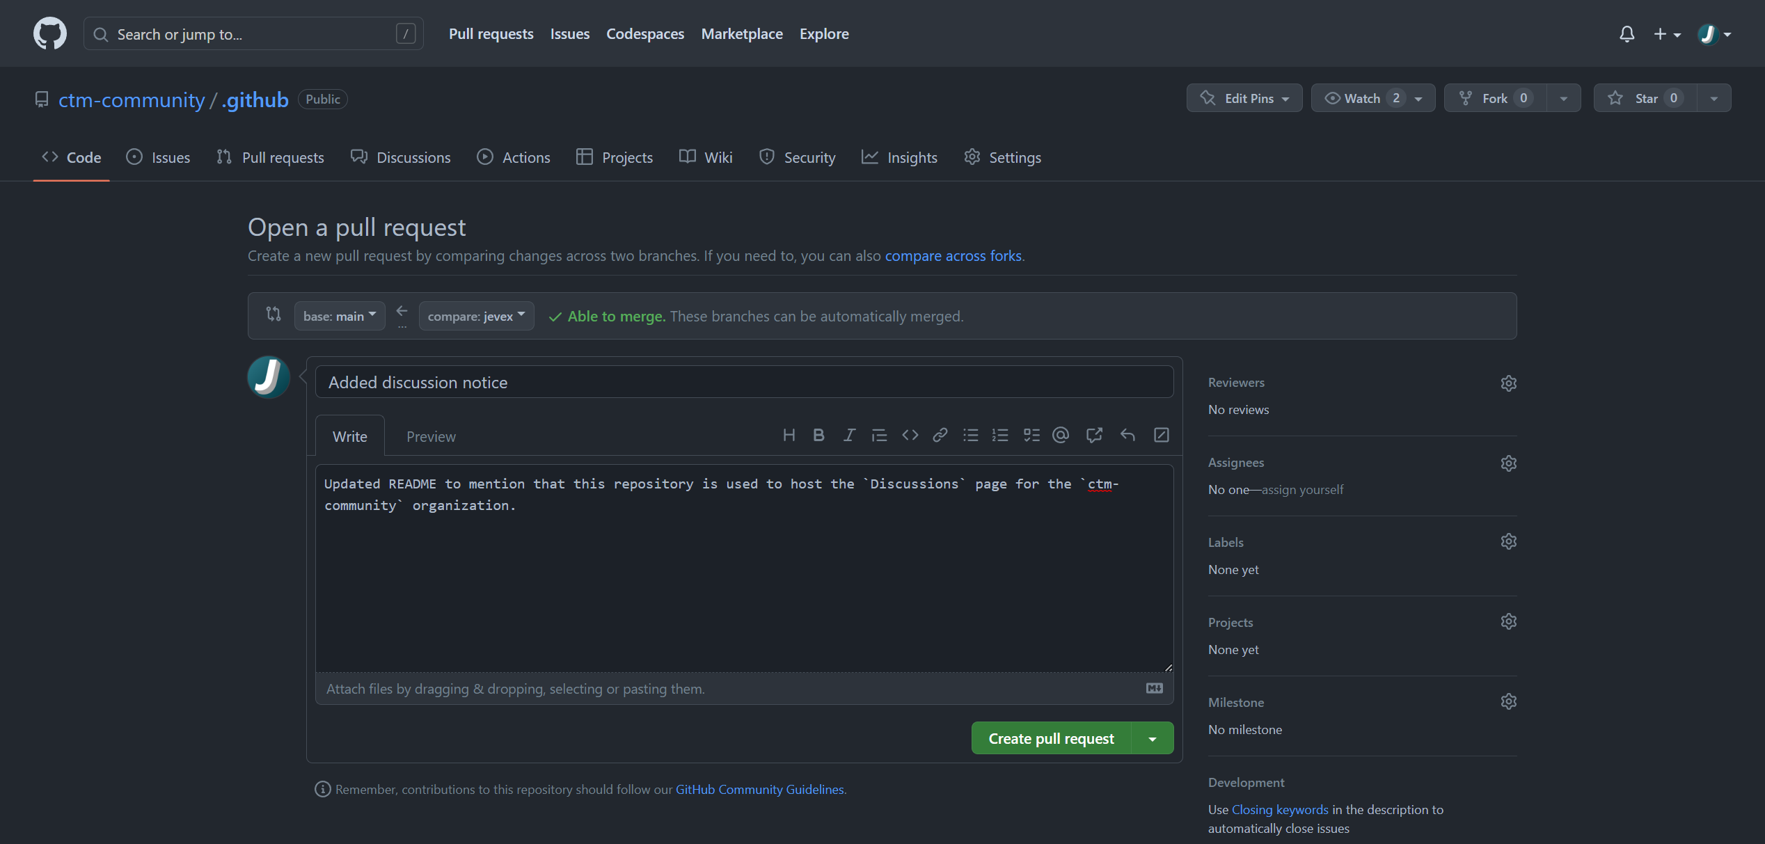
Task: Click the pull request title field
Action: (744, 383)
